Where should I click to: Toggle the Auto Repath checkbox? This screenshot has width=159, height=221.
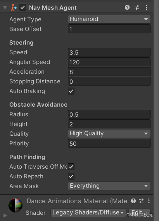[x=71, y=176]
